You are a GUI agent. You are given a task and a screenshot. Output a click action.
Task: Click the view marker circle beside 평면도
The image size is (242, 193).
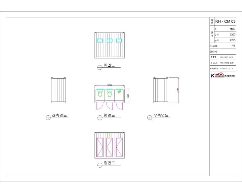click(x=100, y=118)
